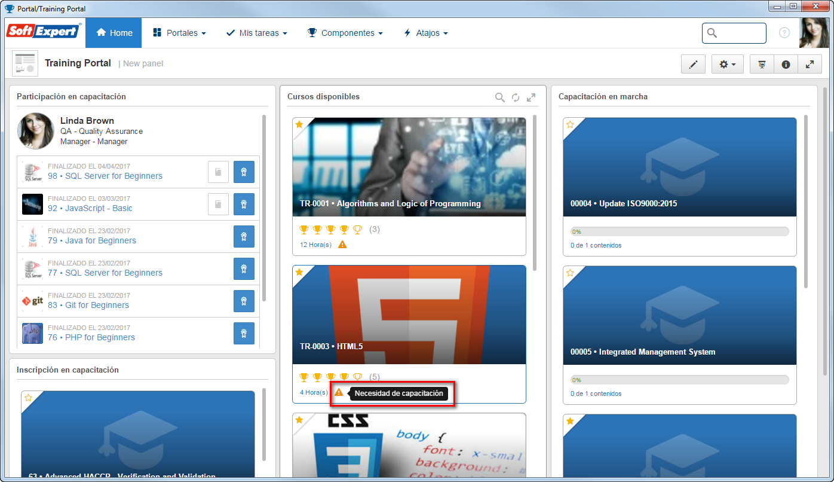This screenshot has width=834, height=482.
Task: Click the expand fullscreen portal icon
Action: pos(810,64)
